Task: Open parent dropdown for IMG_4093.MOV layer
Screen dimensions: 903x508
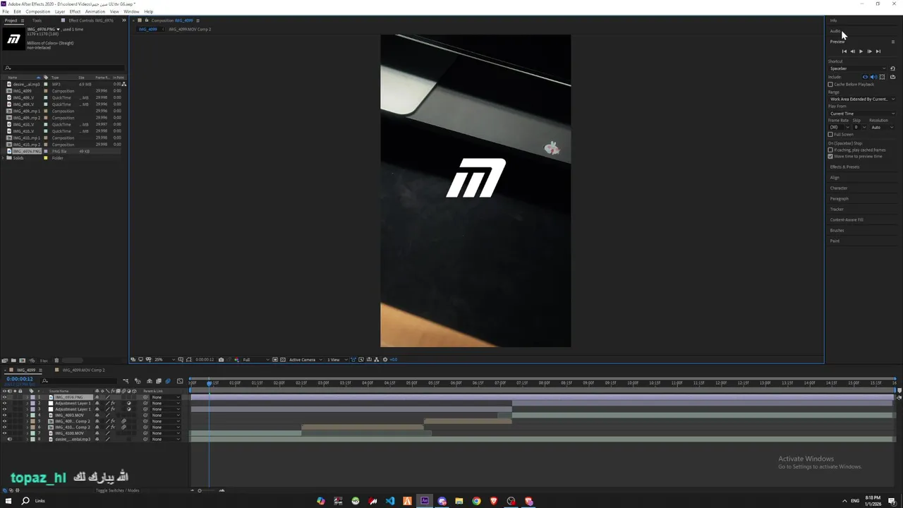Action: pos(166,416)
